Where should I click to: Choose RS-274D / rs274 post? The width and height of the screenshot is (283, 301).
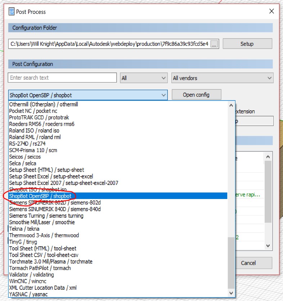(x=118, y=143)
